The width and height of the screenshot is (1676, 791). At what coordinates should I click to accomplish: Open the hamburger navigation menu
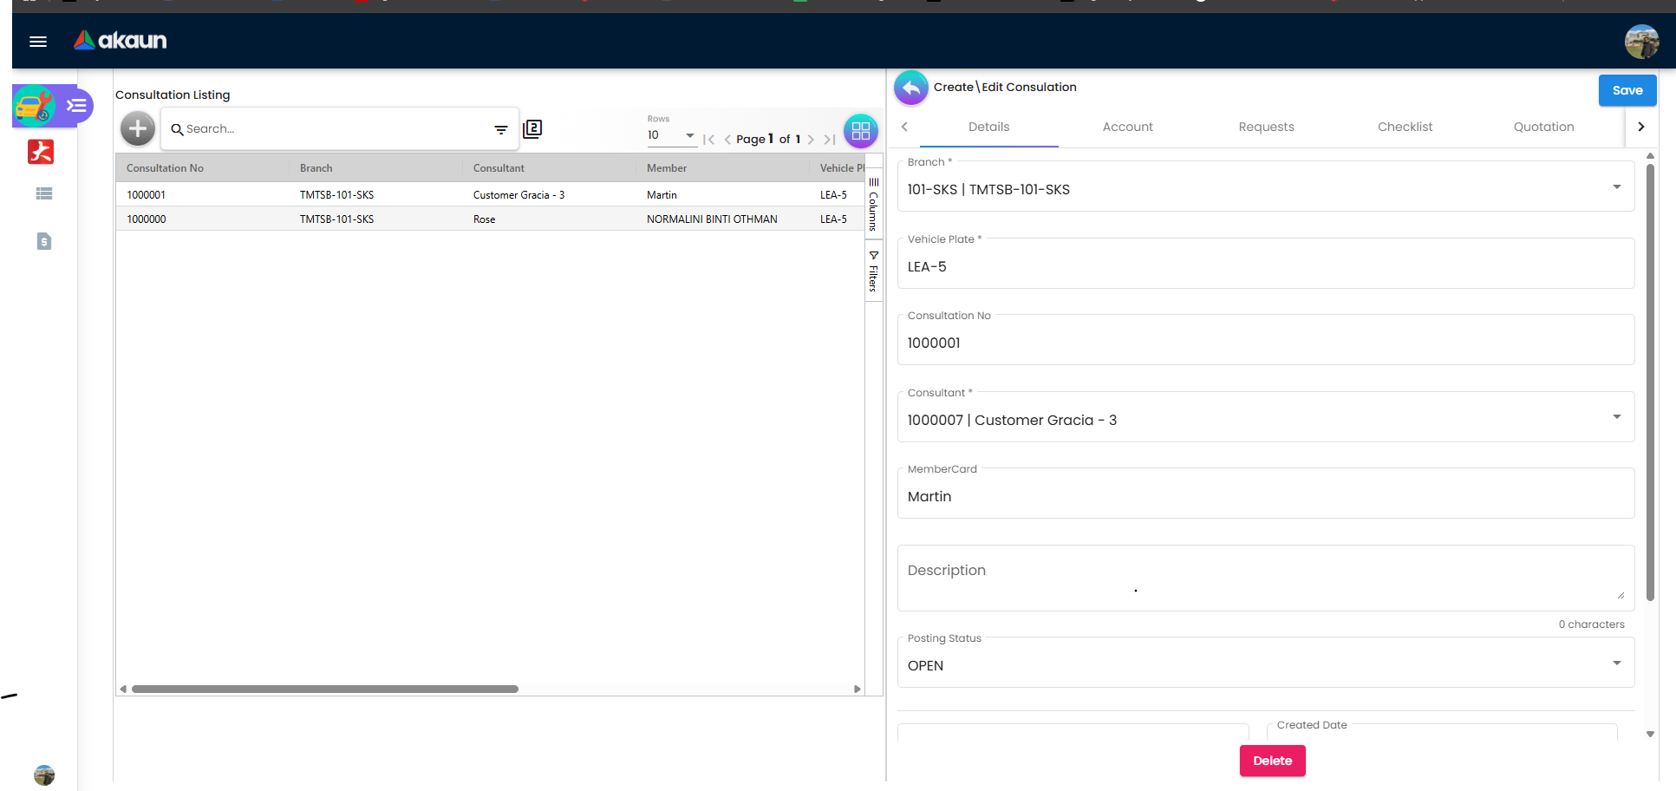[38, 42]
